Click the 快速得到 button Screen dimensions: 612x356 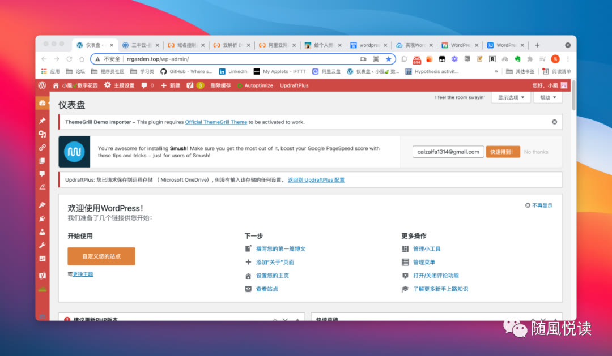503,152
